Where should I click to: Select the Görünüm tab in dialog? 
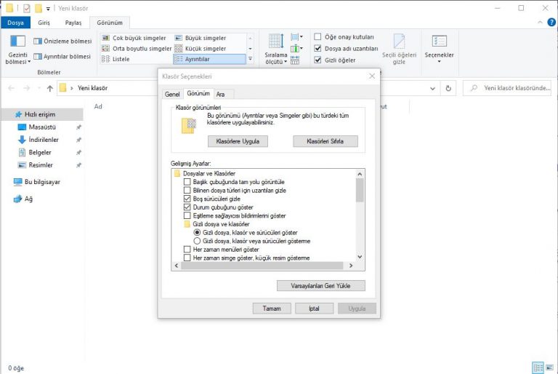198,93
